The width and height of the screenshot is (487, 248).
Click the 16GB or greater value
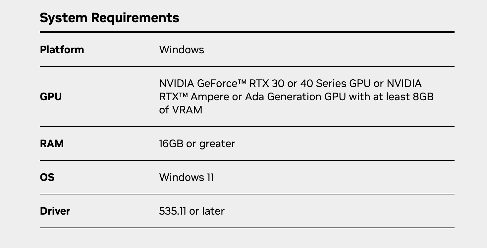[197, 144]
